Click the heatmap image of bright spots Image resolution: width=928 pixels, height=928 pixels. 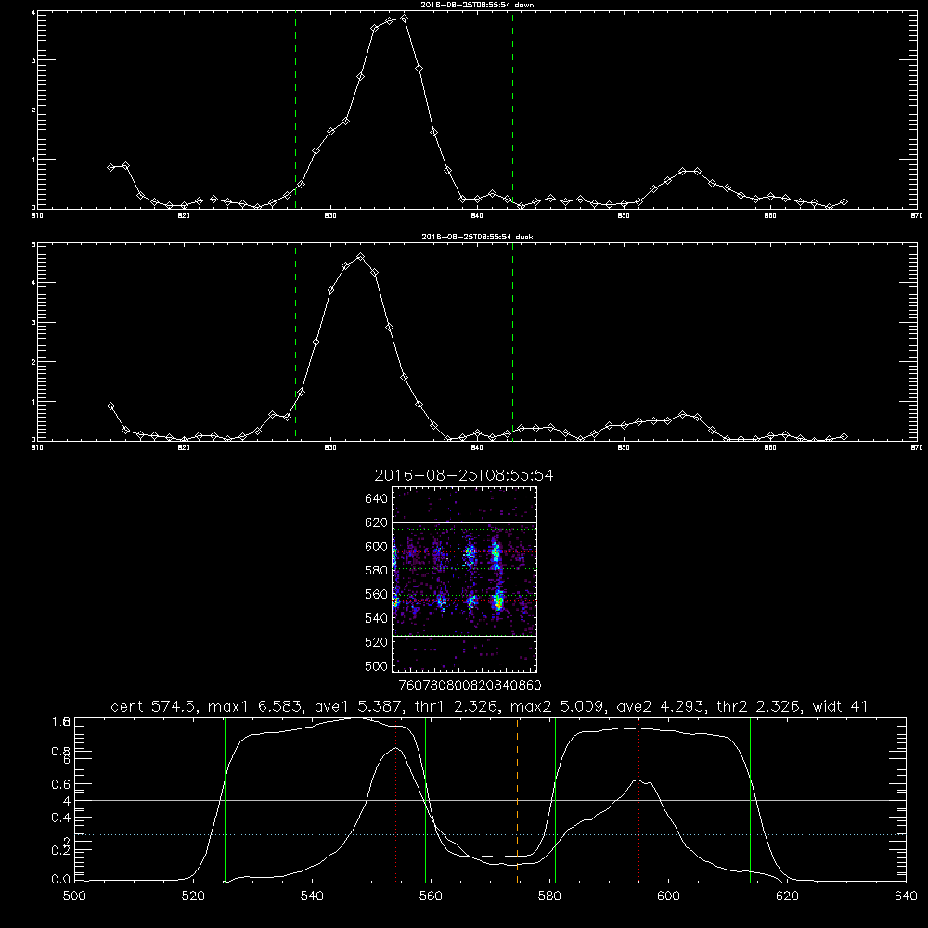(x=465, y=579)
